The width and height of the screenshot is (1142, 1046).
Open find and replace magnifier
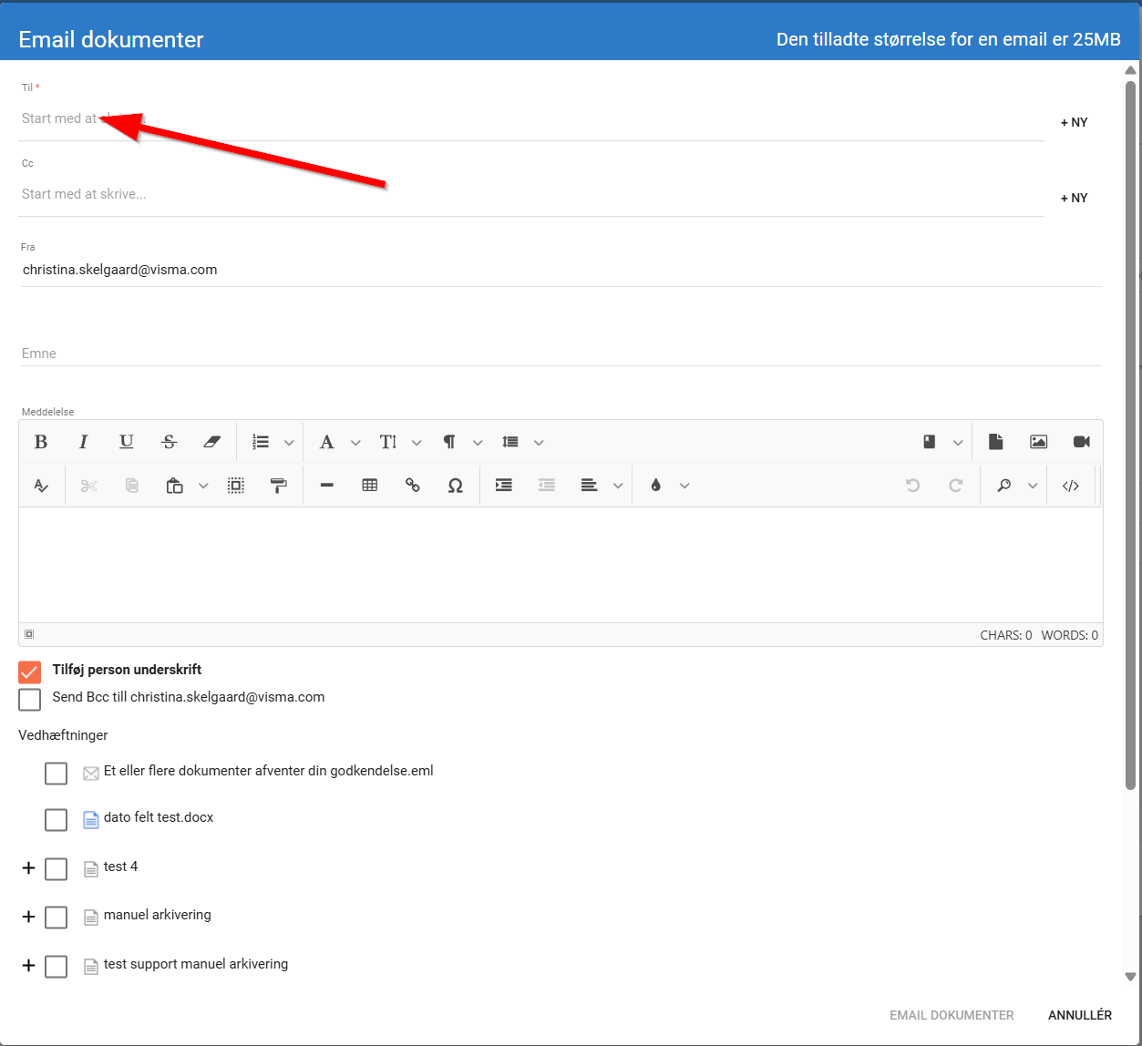coord(1004,486)
